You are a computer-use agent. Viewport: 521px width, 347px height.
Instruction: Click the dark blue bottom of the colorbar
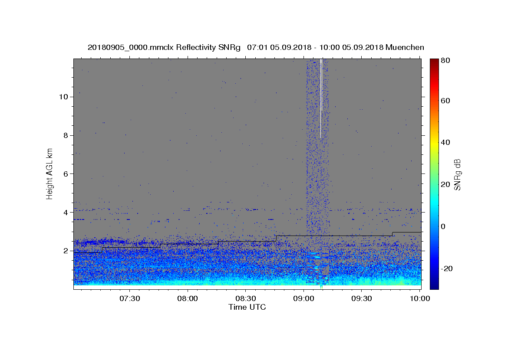[434, 286]
